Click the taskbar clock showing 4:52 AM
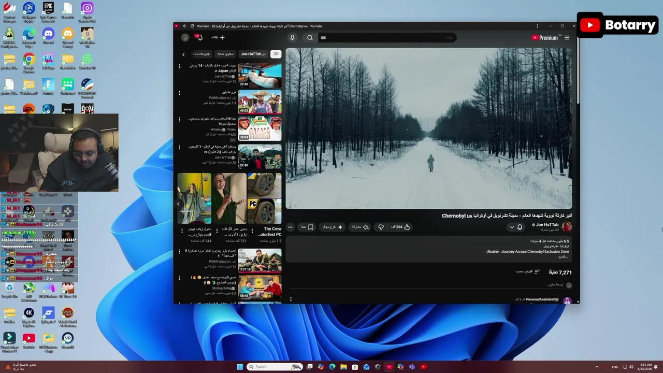Image resolution: width=663 pixels, height=373 pixels. [x=645, y=367]
